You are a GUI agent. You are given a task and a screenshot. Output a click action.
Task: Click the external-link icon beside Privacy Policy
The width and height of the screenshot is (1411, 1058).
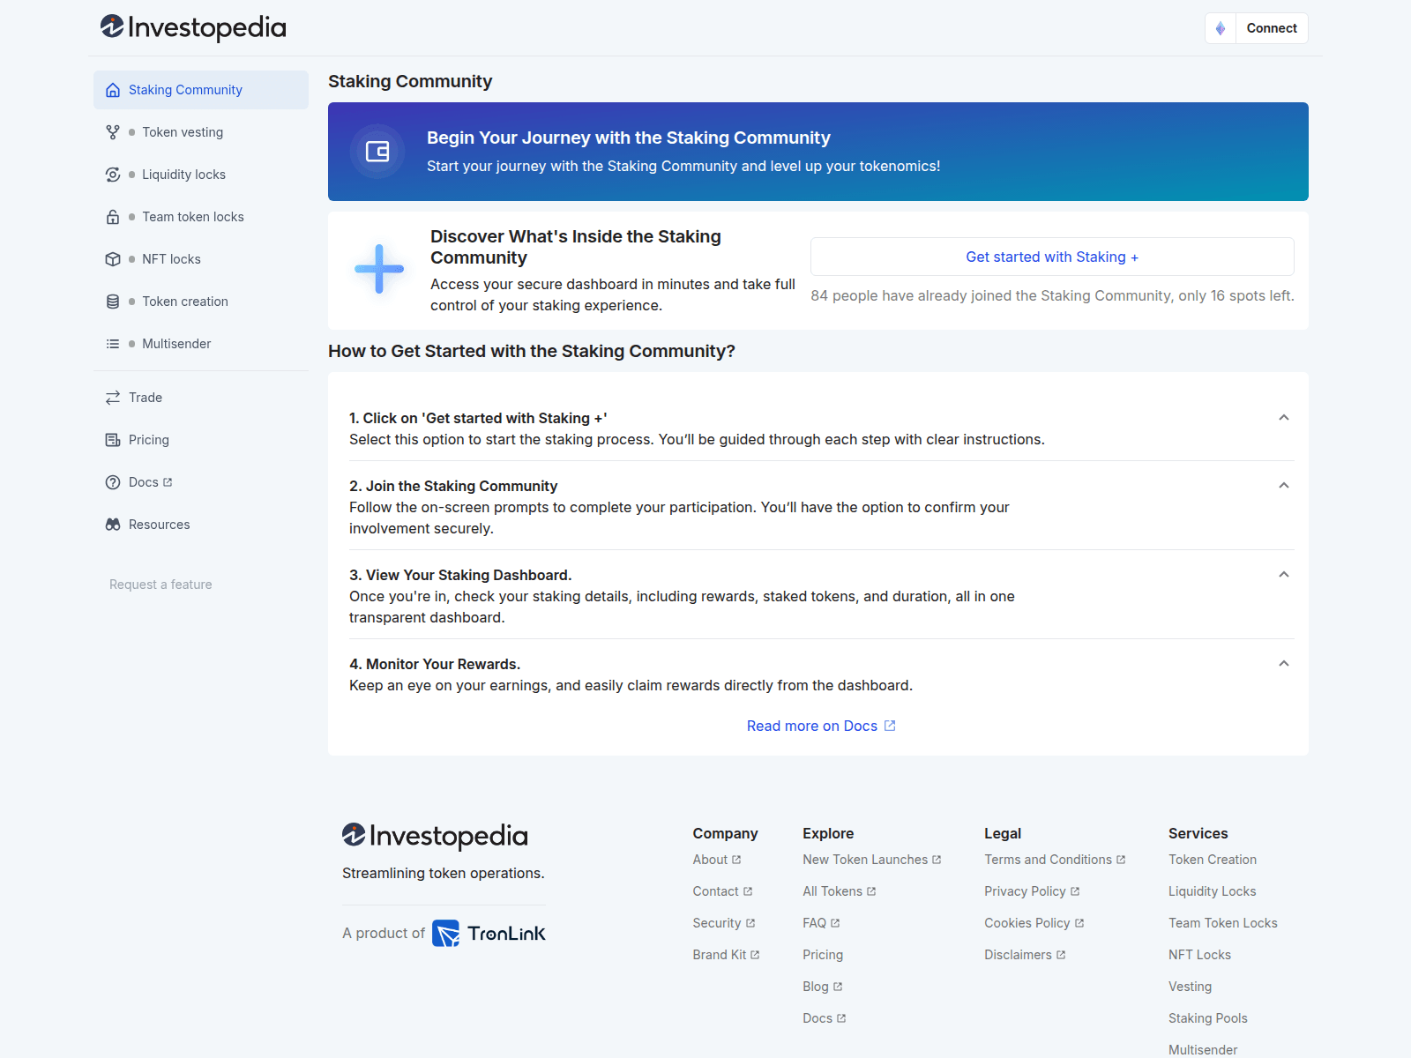click(x=1075, y=891)
